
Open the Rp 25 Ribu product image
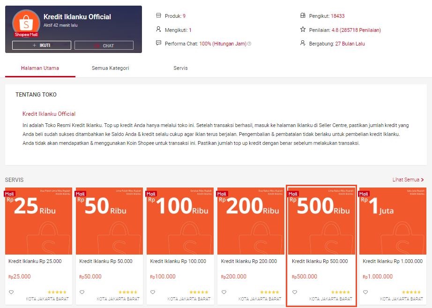(38, 221)
